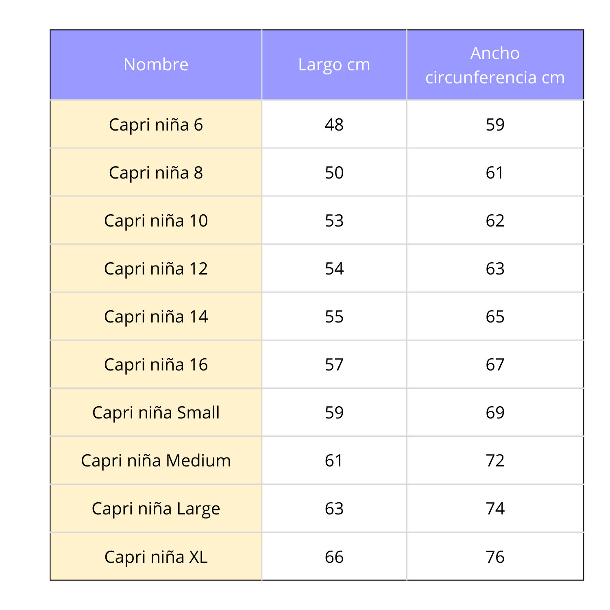The height and width of the screenshot is (610, 610).
Task: Select the Ancho value 72 for Medium
Action: pos(495,460)
